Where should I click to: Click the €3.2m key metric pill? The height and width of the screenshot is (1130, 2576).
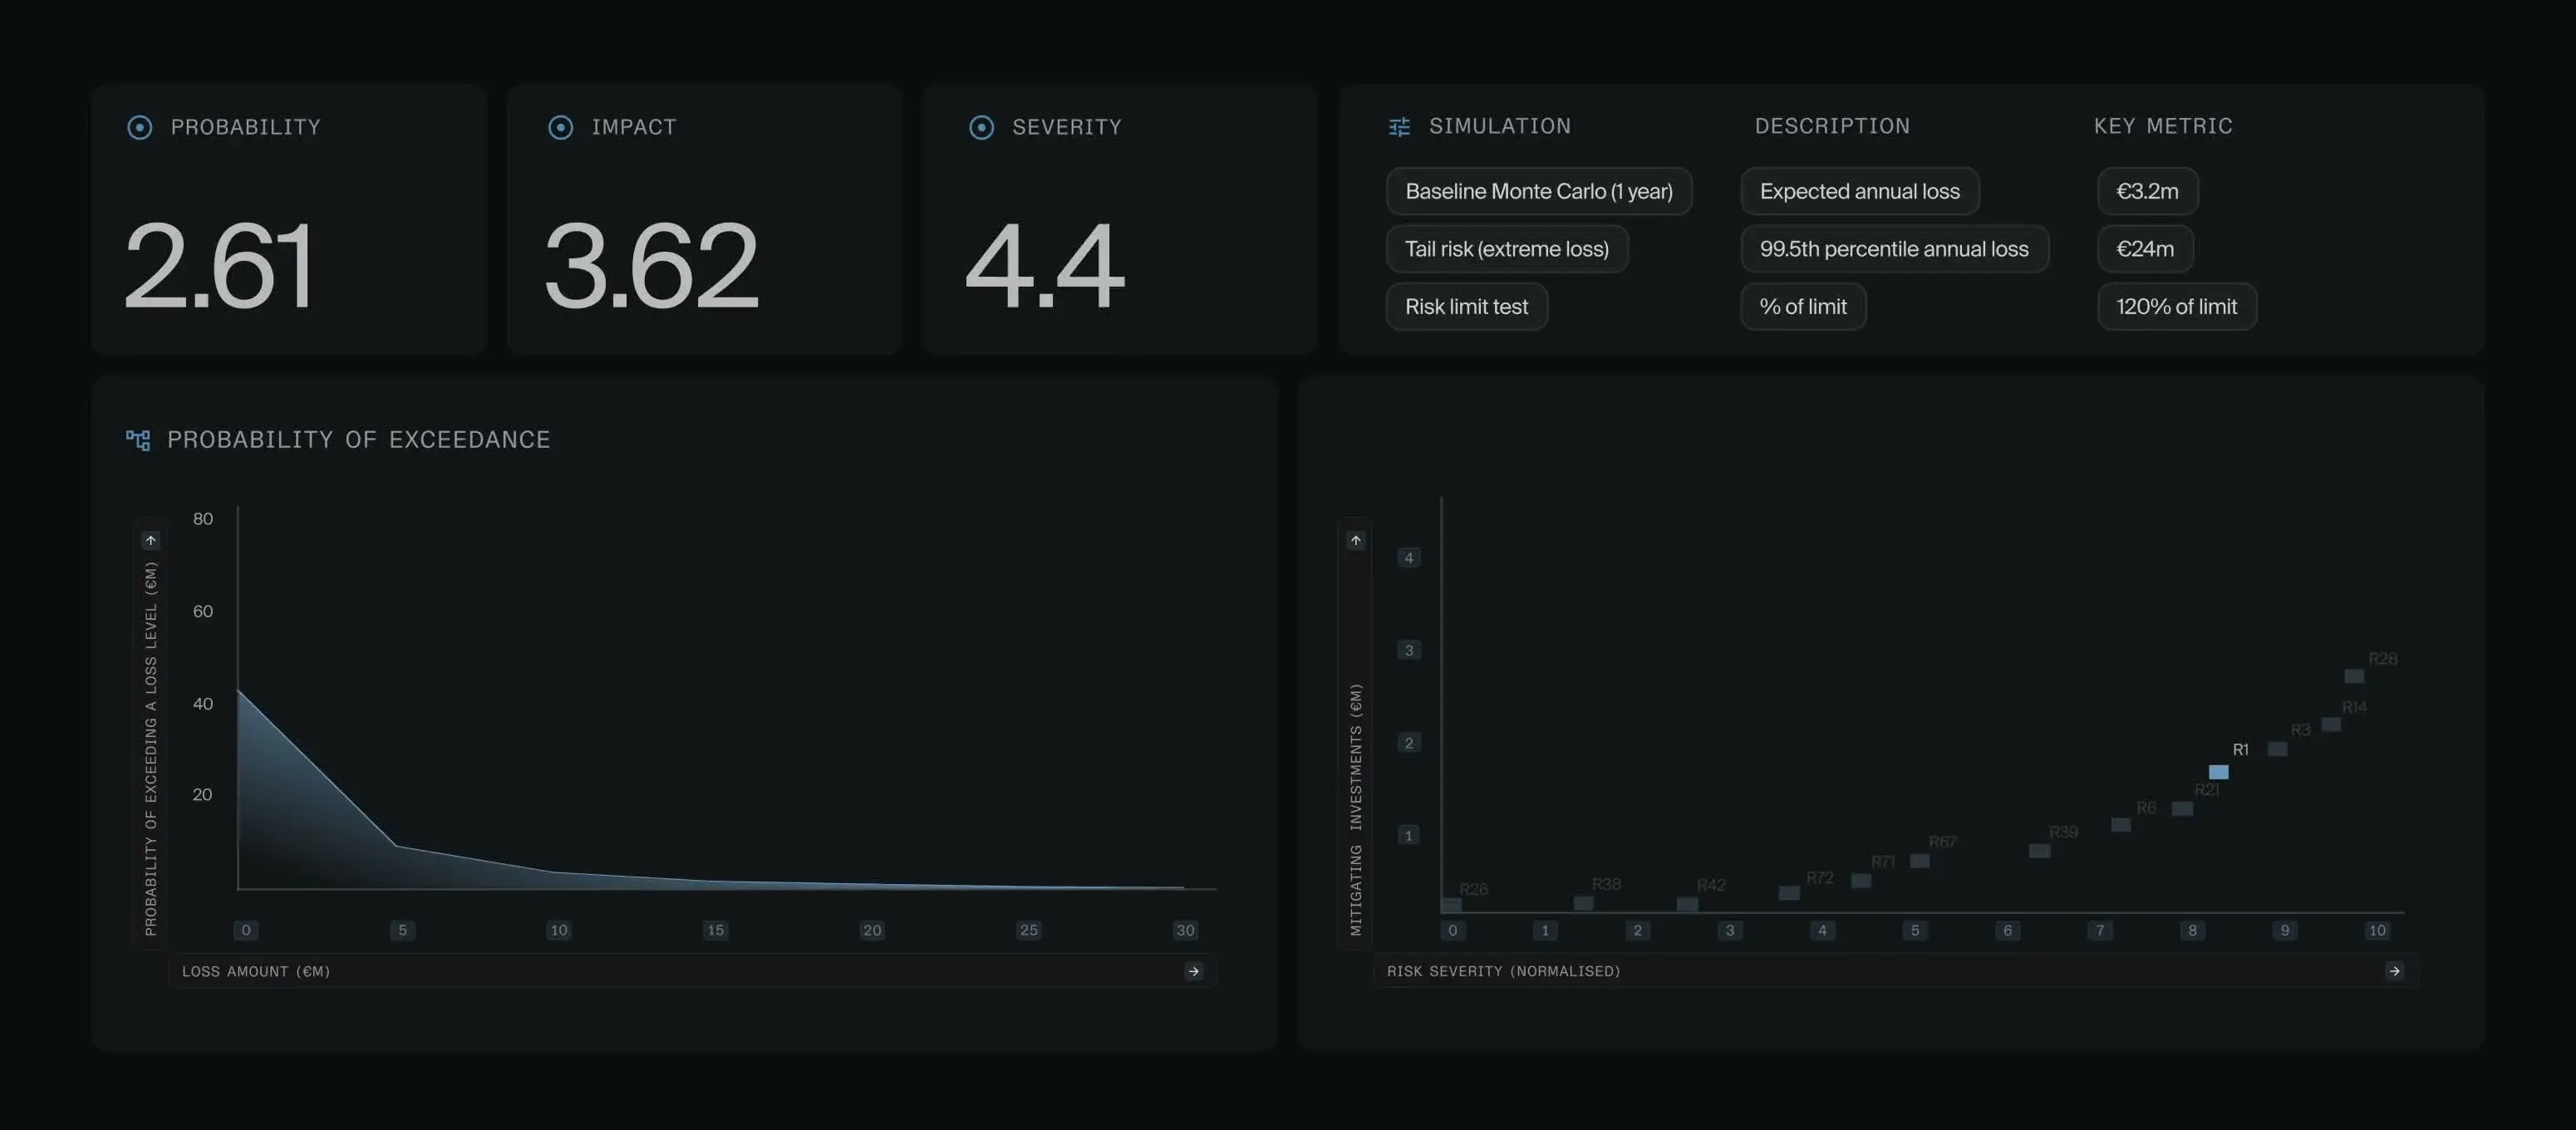(2147, 191)
